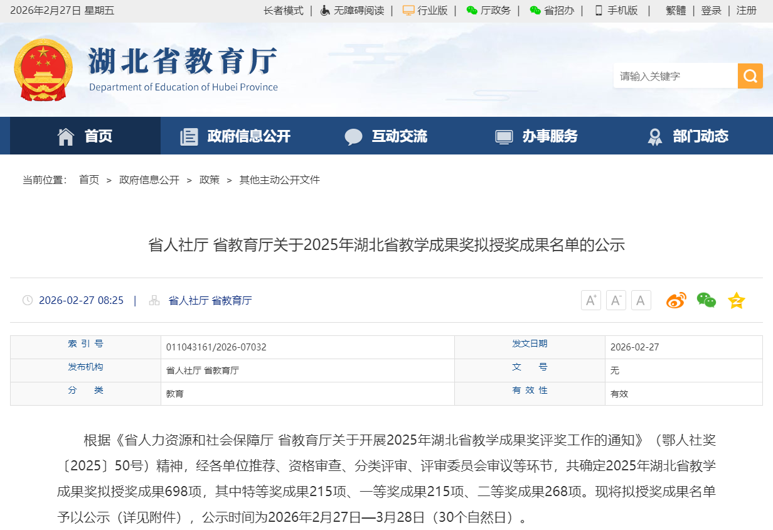
Task: Reset font size with the A button
Action: (x=641, y=300)
